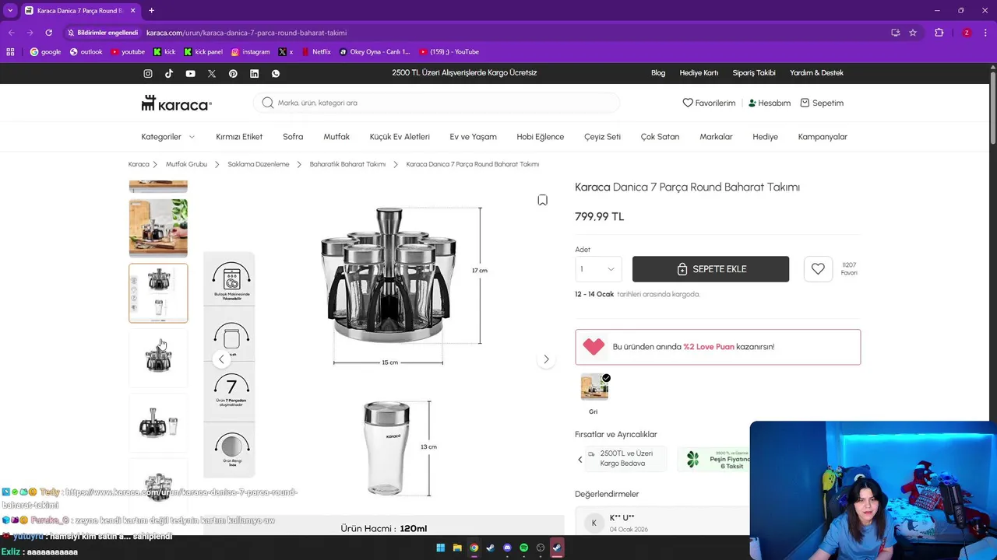Open Küçük Ev Aletleri menu
Image resolution: width=997 pixels, height=560 pixels.
[400, 137]
